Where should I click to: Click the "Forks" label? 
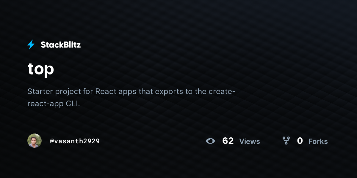coord(318,142)
